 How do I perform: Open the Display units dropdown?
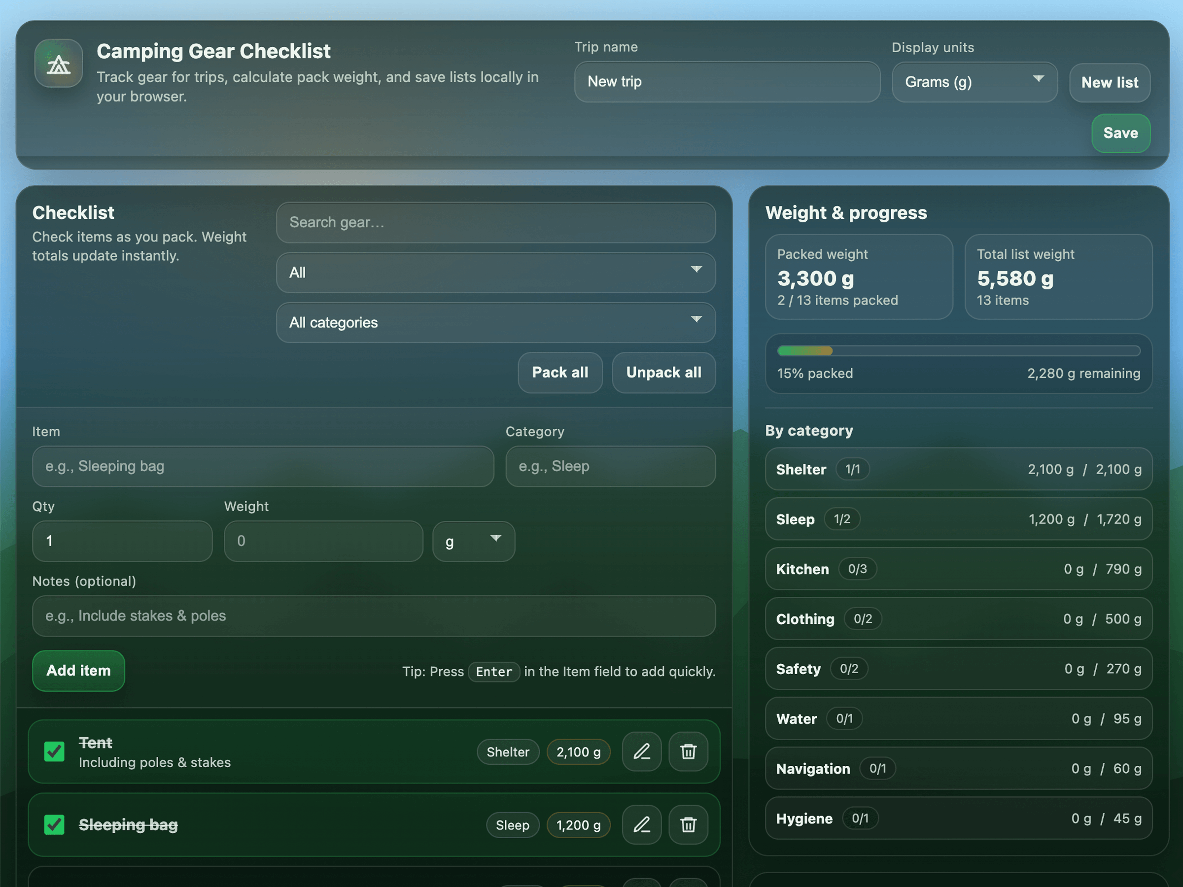click(x=974, y=82)
